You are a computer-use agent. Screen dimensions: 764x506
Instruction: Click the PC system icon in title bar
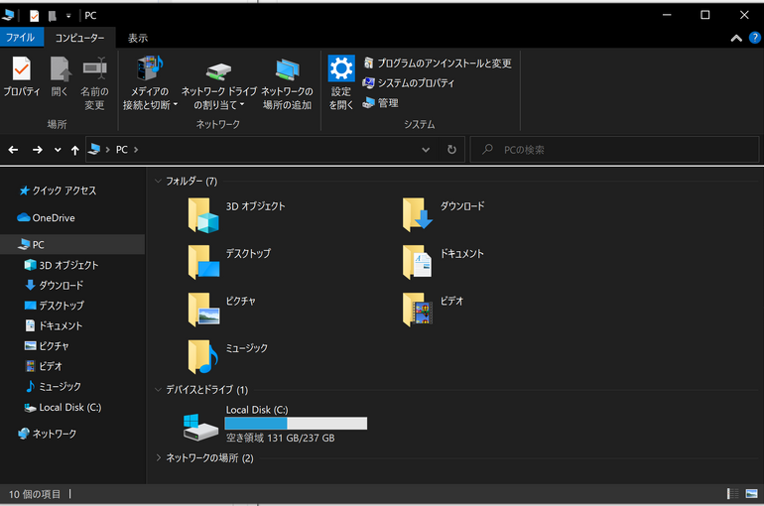(7, 15)
